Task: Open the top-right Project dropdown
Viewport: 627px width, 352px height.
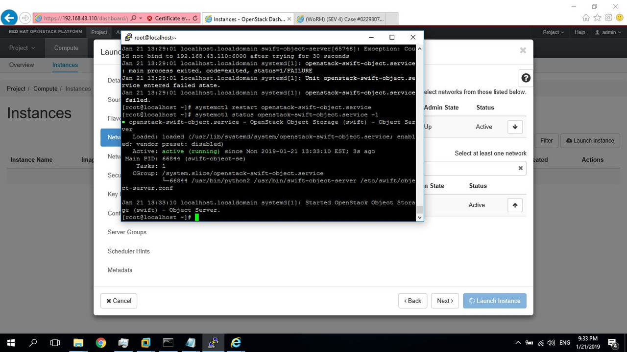Action: pos(554,32)
